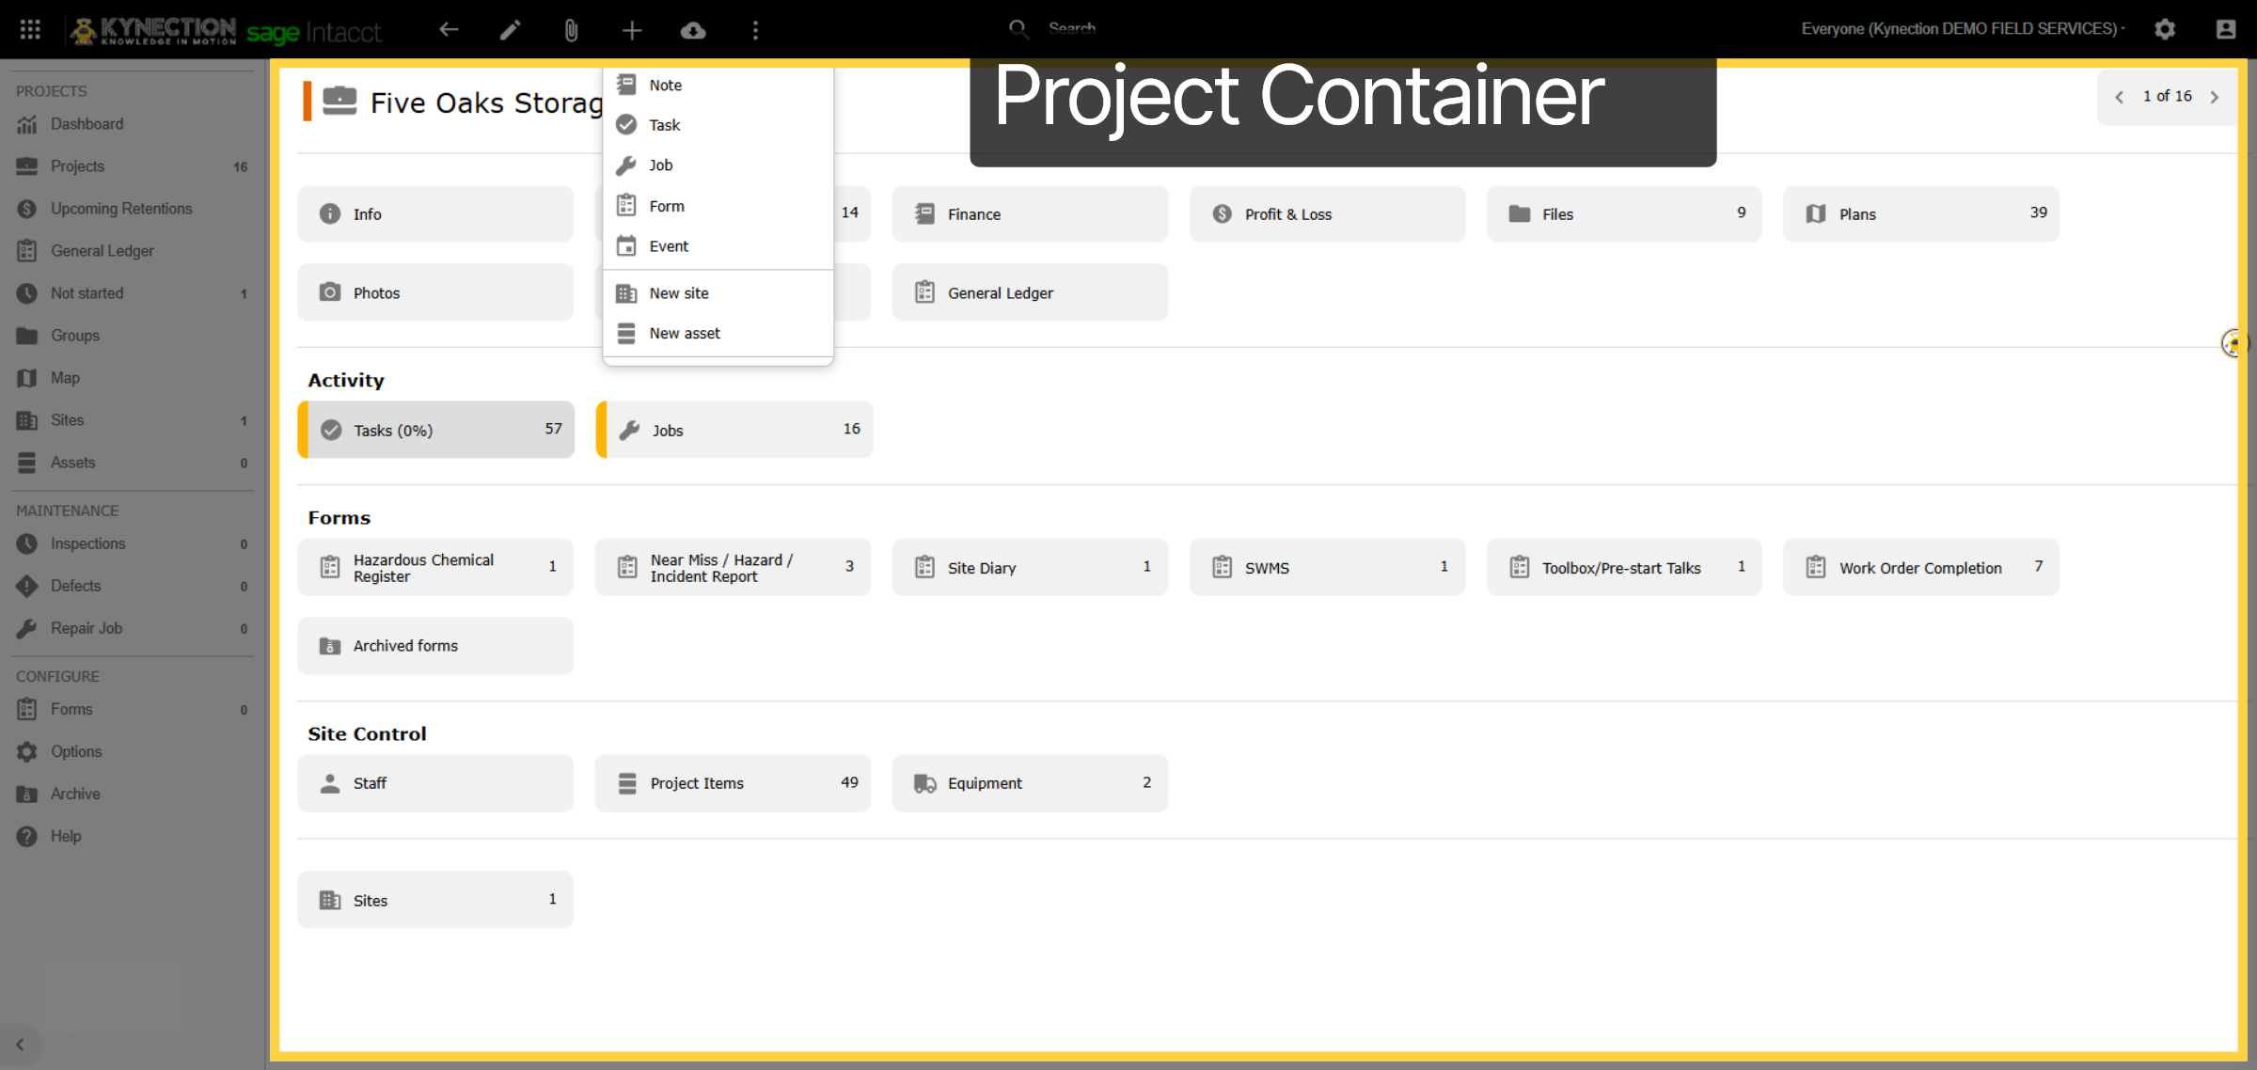Open the Plans tile
2257x1070 pixels.
click(1921, 214)
